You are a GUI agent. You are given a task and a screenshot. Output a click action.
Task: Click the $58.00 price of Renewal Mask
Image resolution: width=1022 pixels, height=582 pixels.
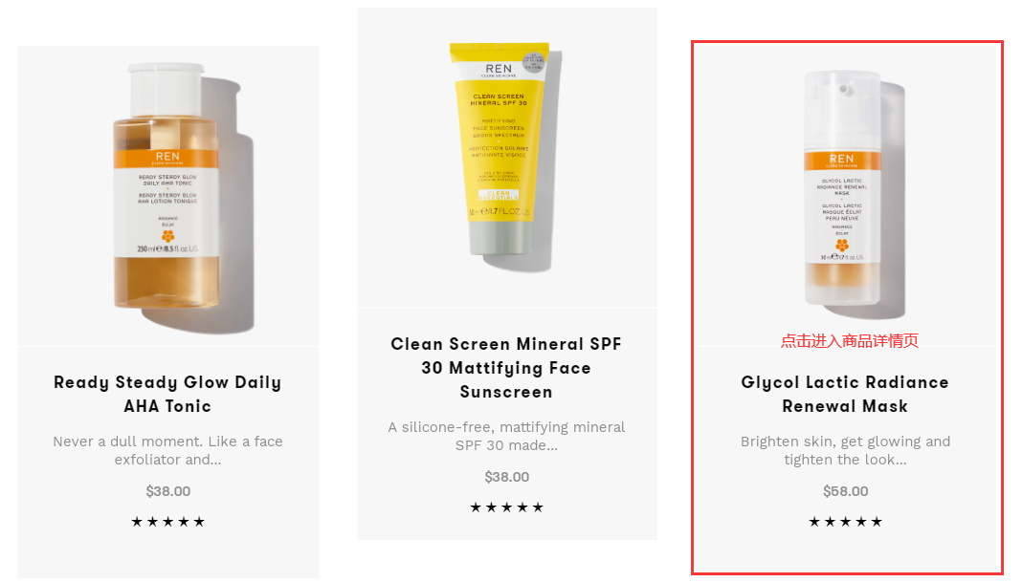(x=845, y=491)
